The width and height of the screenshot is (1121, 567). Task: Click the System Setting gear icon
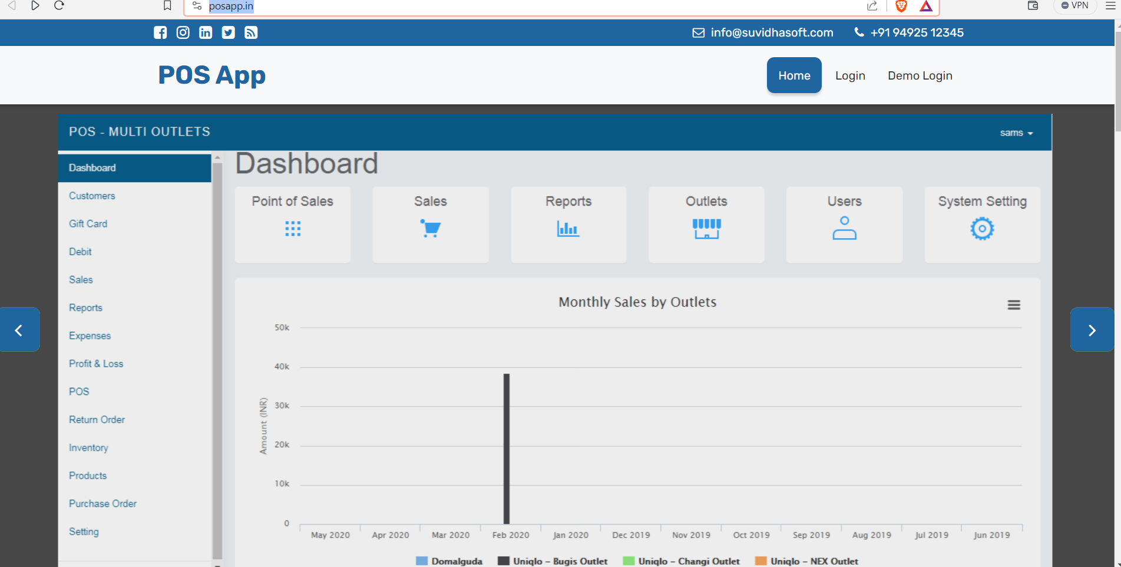pos(982,228)
